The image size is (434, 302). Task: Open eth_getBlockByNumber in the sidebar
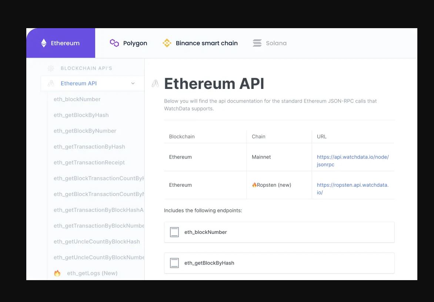click(85, 131)
